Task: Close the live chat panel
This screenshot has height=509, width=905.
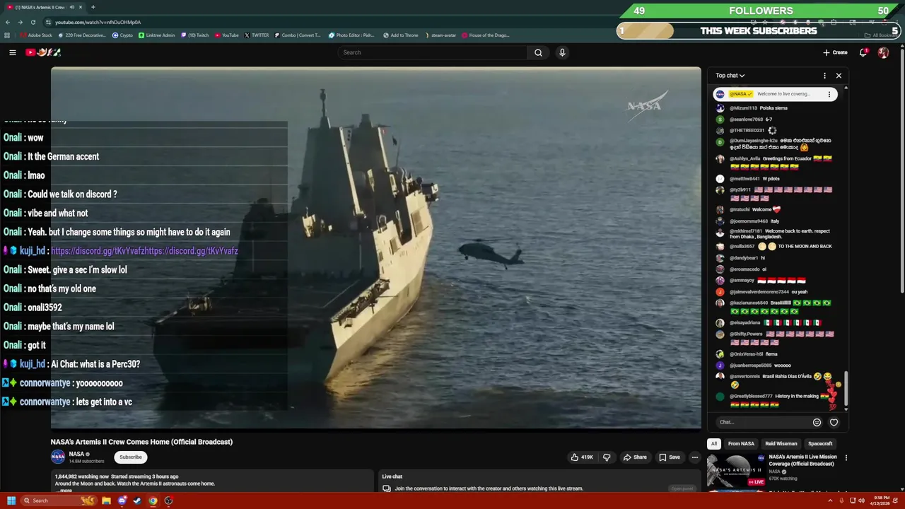Action: 839,76
